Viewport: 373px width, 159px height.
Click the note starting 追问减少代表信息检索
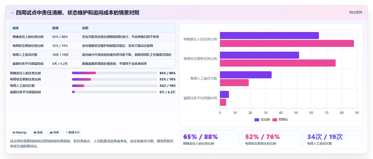(127, 55)
